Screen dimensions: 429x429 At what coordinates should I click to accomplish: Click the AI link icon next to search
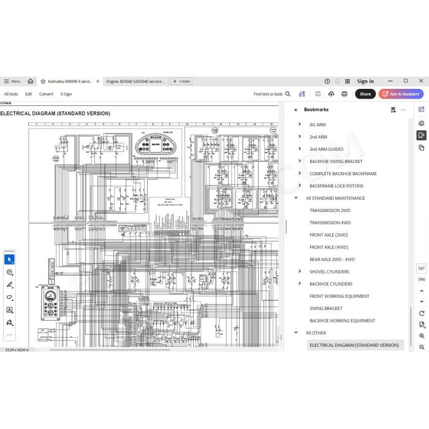(x=302, y=94)
